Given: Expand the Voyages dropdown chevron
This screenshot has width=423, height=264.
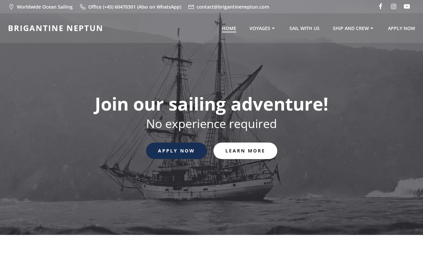Looking at the screenshot, I should click(273, 28).
